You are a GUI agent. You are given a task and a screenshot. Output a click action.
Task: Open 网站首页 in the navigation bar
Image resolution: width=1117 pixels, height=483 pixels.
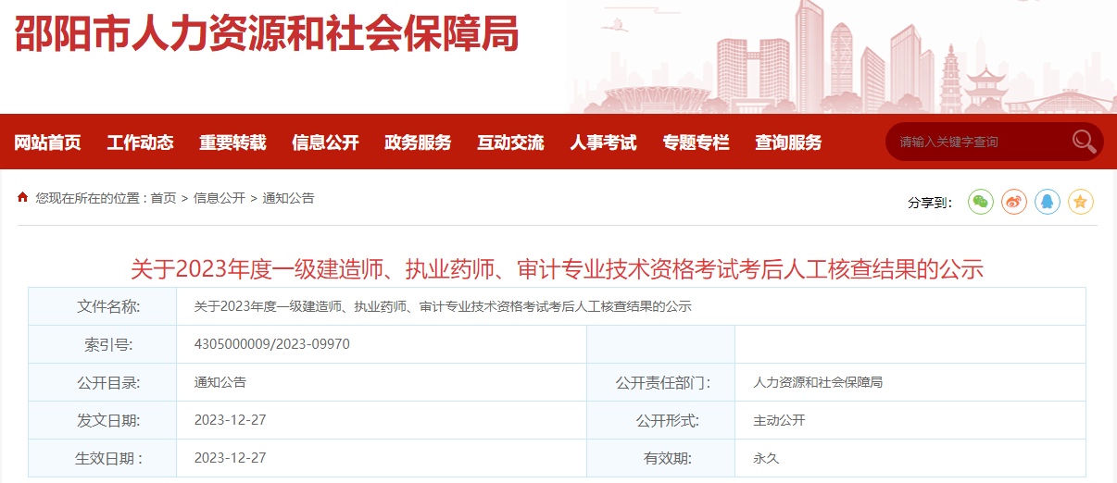pos(47,142)
